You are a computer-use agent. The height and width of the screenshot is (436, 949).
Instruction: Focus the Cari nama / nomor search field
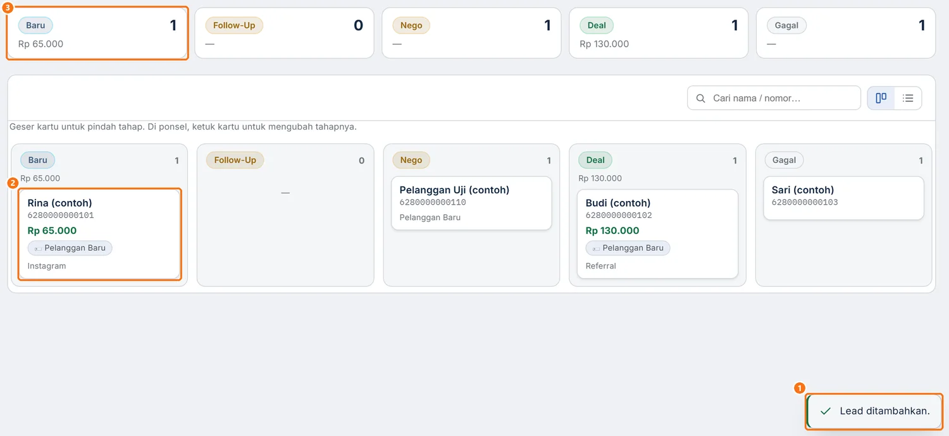(774, 98)
